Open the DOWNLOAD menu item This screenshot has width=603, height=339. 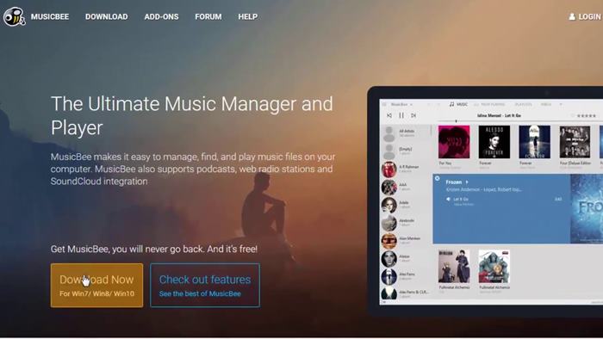point(107,17)
